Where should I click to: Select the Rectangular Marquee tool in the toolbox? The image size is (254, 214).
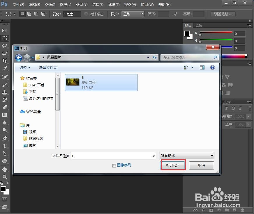5,38
